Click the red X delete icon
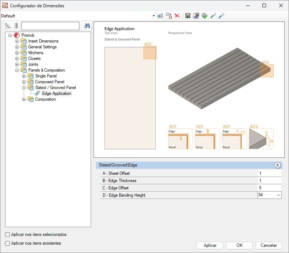Image resolution: width=289 pixels, height=253 pixels. click(x=177, y=16)
